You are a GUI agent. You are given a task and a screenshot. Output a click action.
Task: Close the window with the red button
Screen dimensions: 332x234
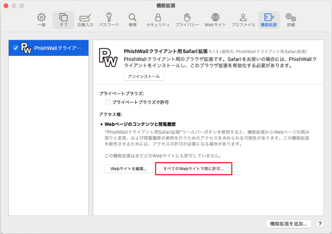6,6
